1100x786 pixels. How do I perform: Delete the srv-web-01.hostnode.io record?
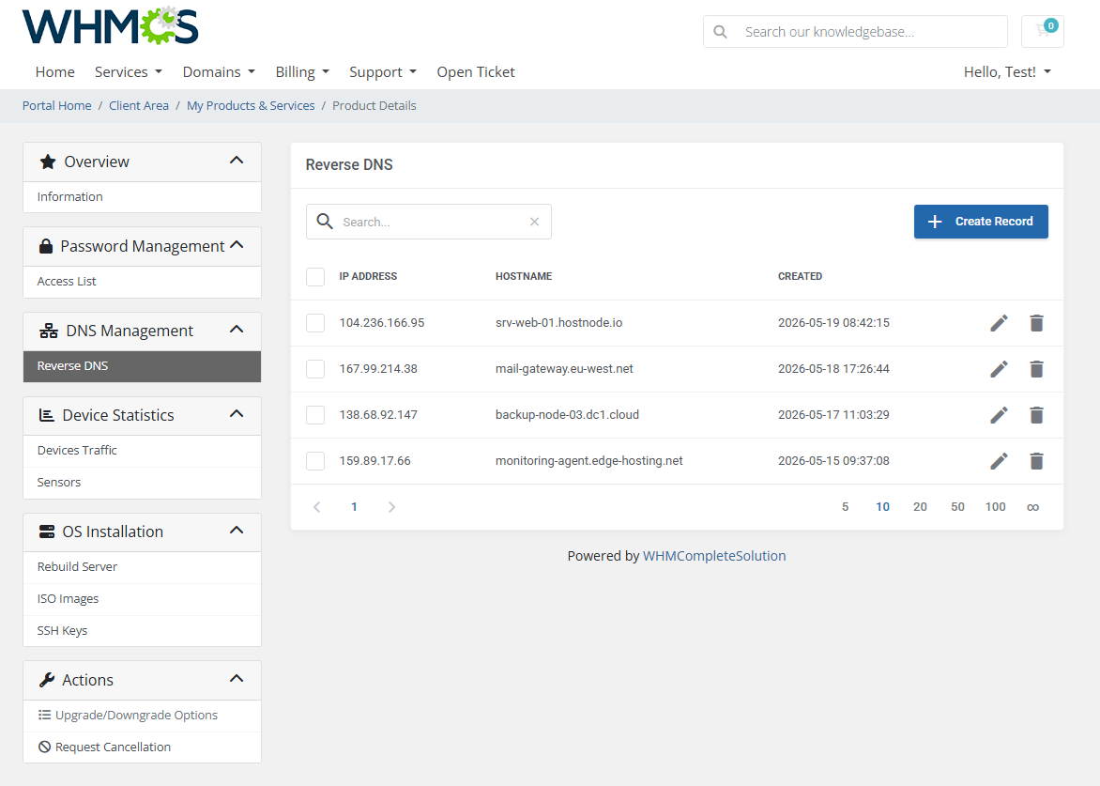[x=1036, y=323]
